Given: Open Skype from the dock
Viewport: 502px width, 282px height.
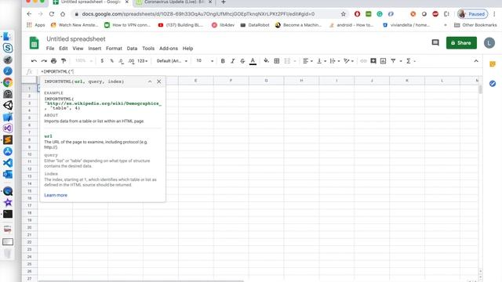Looking at the screenshot, I should click(8, 48).
